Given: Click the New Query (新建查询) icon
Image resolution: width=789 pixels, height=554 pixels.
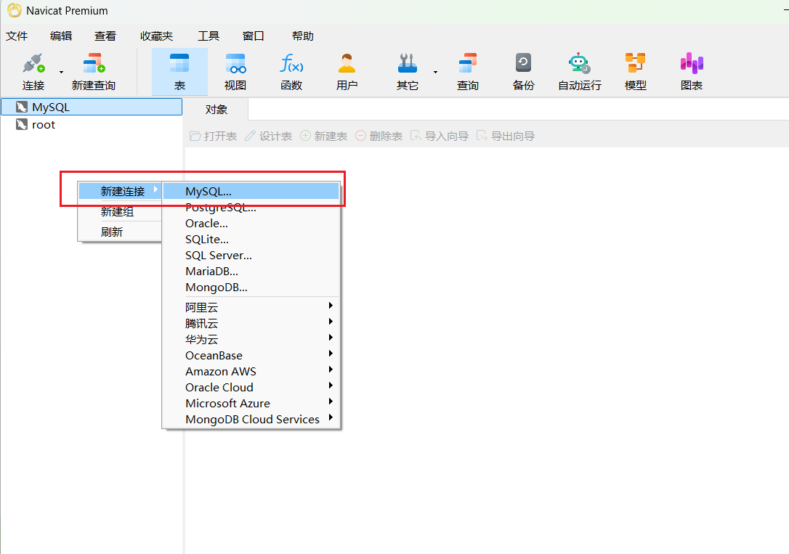Looking at the screenshot, I should pos(94,64).
